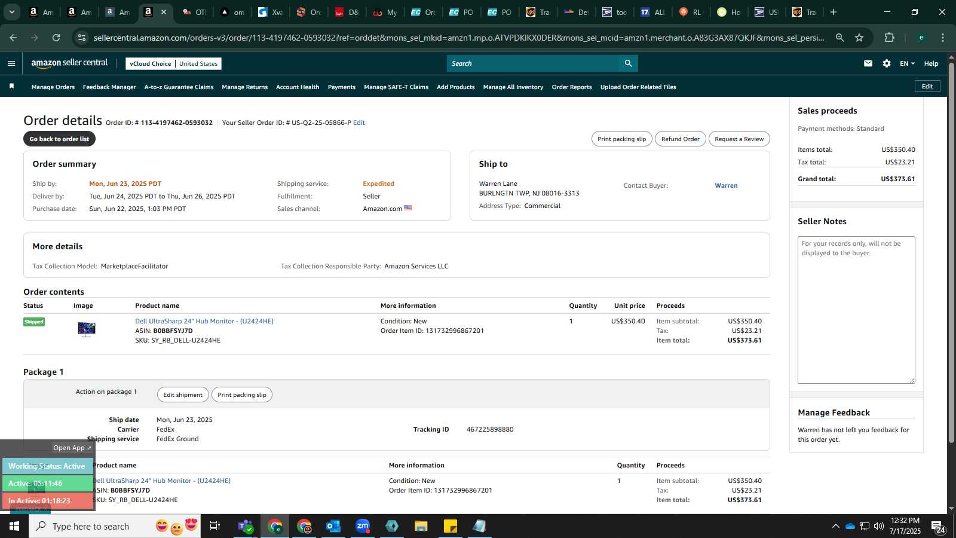Click the Amazon Seller Central logo

69,63
